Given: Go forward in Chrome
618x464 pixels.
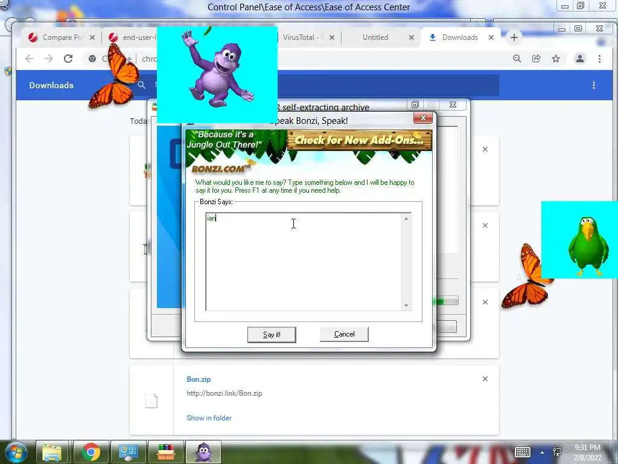Looking at the screenshot, I should (x=48, y=59).
